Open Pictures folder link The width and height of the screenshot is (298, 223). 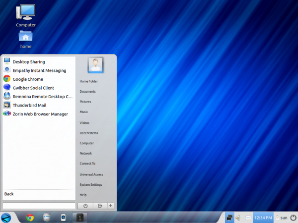click(85, 102)
